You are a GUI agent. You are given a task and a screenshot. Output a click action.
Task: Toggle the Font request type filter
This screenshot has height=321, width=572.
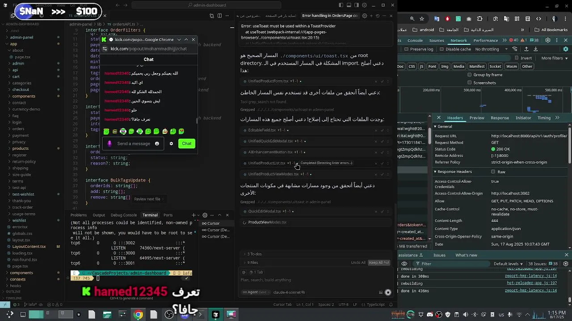(x=432, y=66)
